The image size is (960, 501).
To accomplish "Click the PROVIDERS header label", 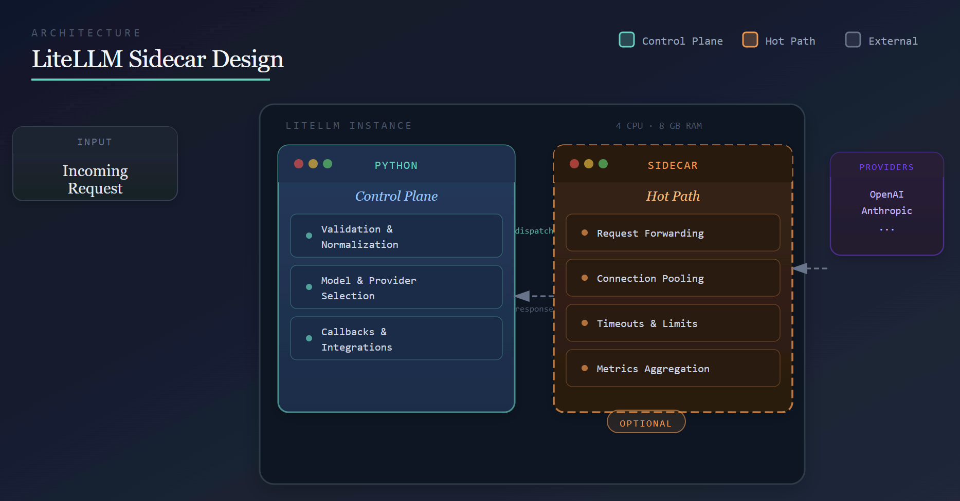I will point(886,167).
